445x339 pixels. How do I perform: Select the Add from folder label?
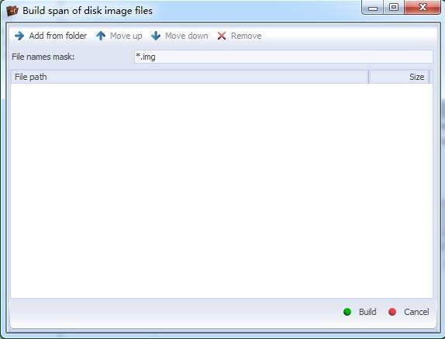point(58,36)
